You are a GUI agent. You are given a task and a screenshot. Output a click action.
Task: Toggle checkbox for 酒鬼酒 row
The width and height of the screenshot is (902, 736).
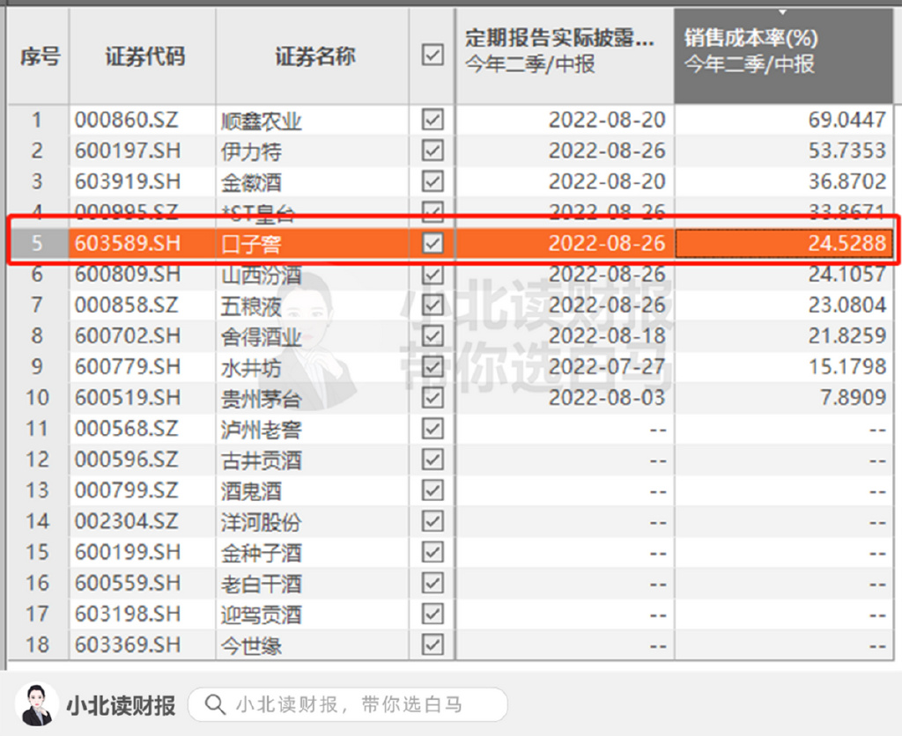pyautogui.click(x=433, y=490)
